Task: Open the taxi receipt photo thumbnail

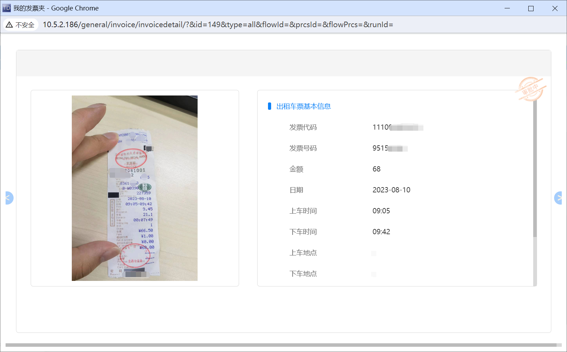Action: click(x=135, y=188)
